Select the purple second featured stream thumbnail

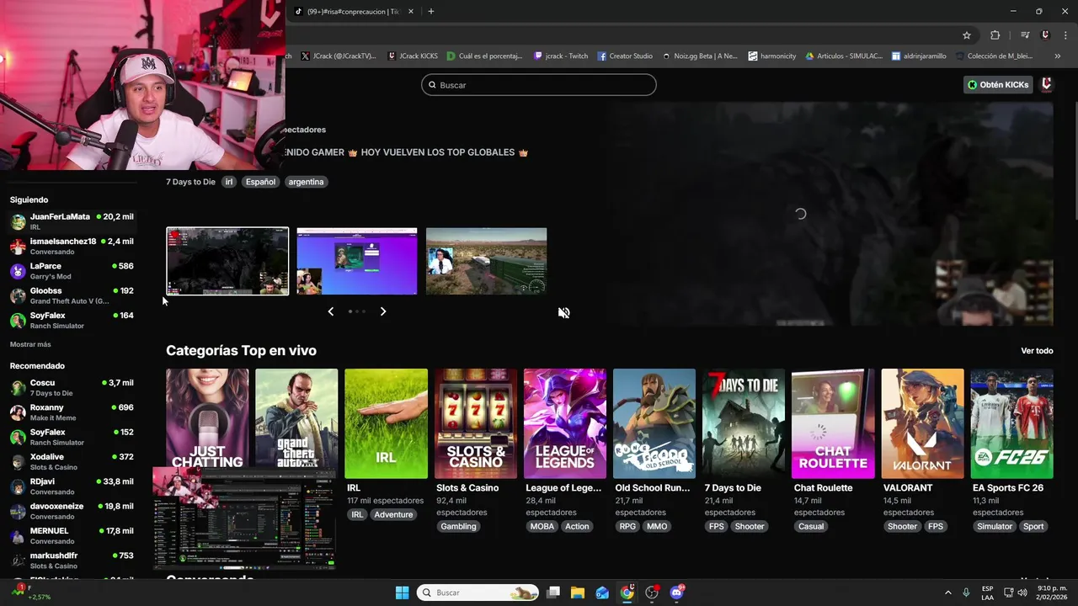click(357, 261)
